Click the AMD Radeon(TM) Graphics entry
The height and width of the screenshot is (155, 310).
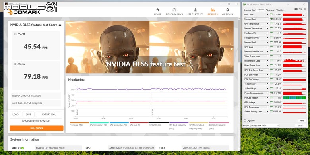[36, 103]
